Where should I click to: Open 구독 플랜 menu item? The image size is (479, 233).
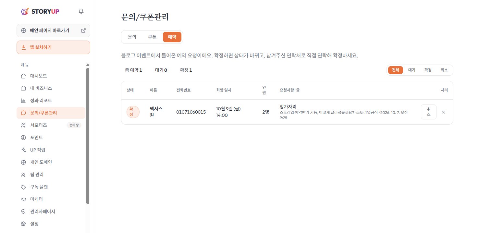click(51, 187)
